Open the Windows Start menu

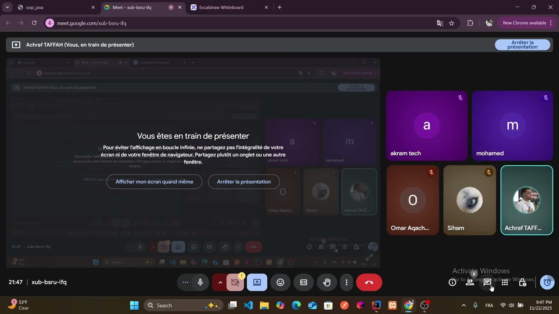[x=134, y=305]
